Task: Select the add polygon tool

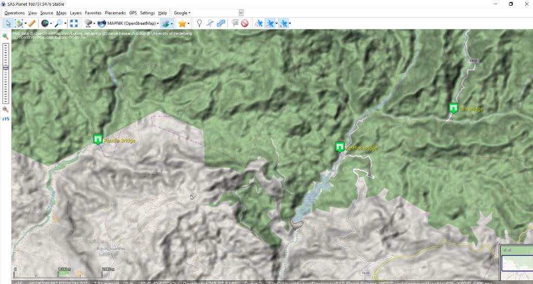Action: (x=221, y=23)
